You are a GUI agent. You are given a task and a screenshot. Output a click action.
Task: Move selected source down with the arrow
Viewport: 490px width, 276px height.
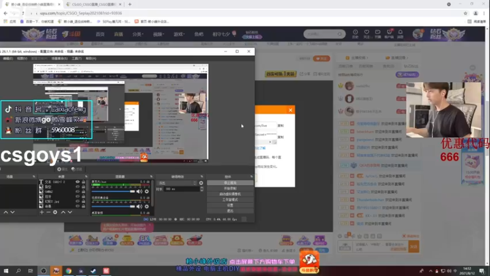(x=70, y=212)
